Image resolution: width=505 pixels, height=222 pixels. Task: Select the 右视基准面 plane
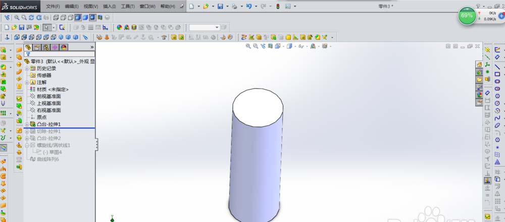click(x=45, y=110)
